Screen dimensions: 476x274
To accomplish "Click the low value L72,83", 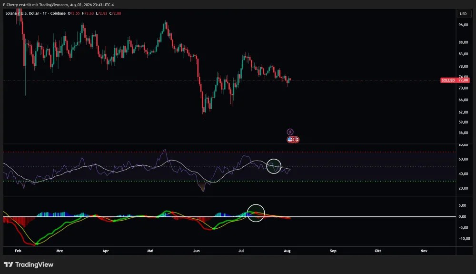I will point(101,13).
